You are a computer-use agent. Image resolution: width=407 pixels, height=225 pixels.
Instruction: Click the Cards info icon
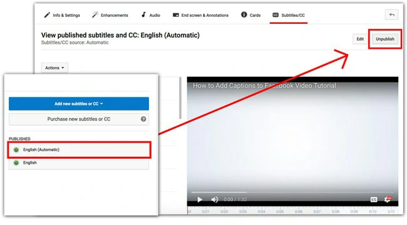[244, 14]
